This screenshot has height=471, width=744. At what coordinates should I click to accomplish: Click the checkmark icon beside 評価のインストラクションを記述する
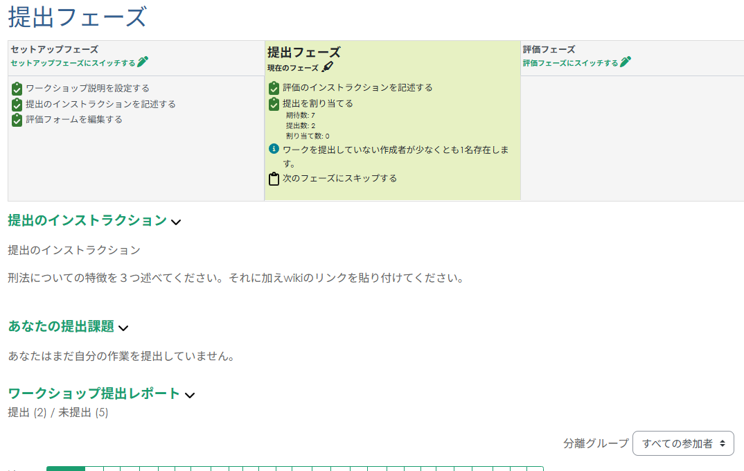[274, 89]
